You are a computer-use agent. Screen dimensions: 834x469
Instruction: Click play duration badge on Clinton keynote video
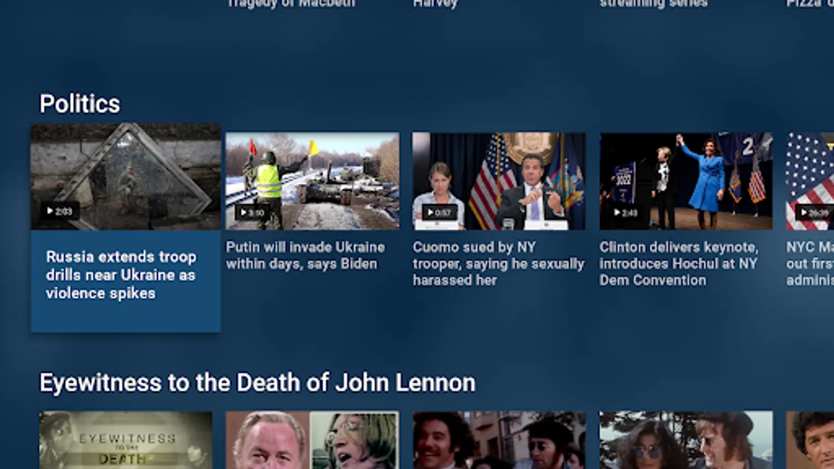click(625, 213)
